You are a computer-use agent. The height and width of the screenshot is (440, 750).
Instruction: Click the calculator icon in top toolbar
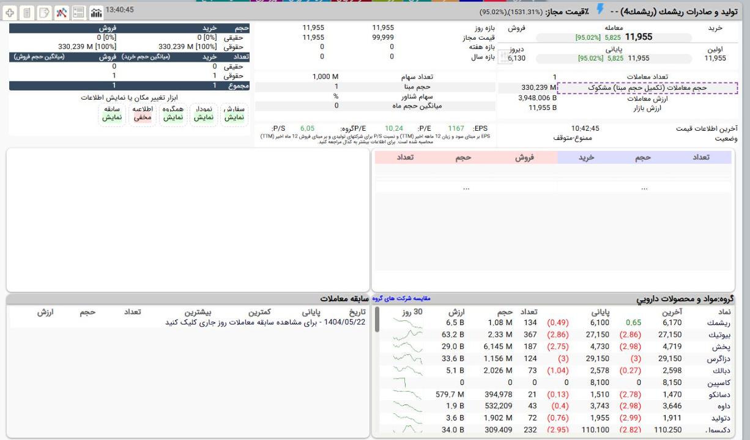tap(28, 12)
